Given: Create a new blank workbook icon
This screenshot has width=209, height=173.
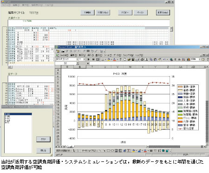Looking at the screenshot, I should coord(125,59).
